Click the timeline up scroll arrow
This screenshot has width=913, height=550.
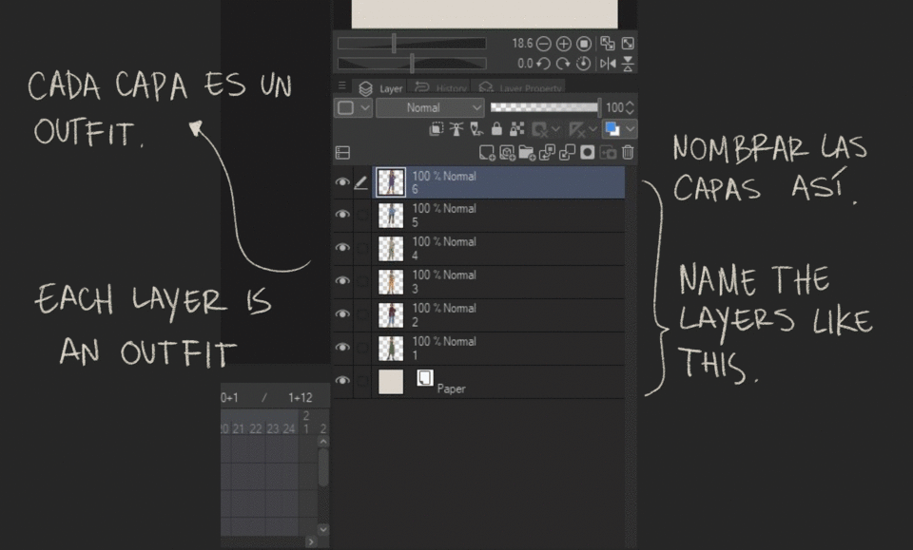tap(323, 442)
